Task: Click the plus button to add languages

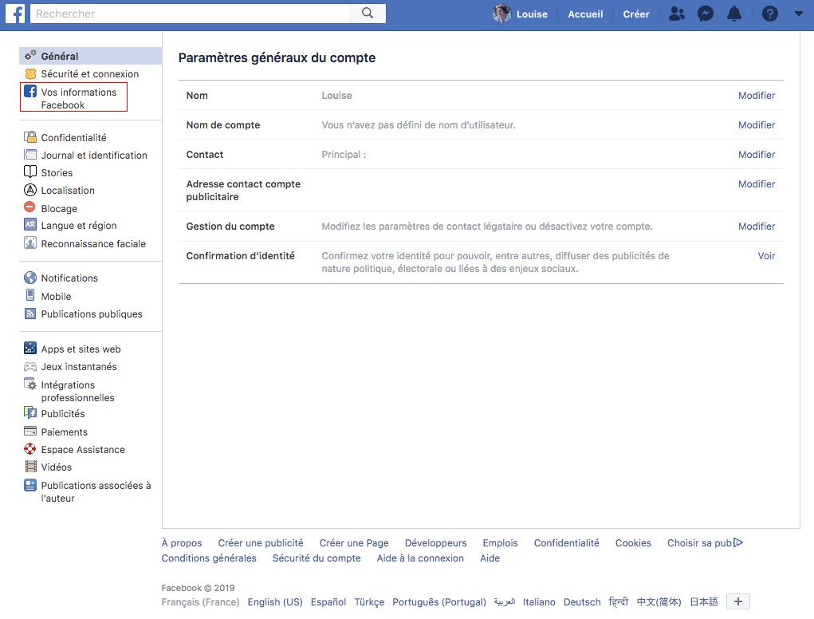Action: click(737, 601)
